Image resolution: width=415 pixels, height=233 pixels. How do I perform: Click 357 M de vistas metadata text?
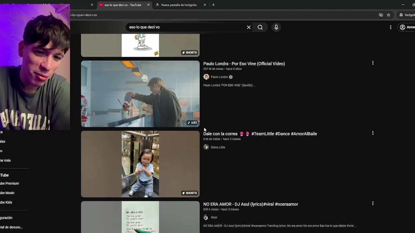pyautogui.click(x=213, y=69)
